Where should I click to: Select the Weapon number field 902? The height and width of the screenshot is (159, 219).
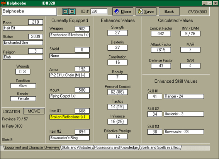click(82, 29)
